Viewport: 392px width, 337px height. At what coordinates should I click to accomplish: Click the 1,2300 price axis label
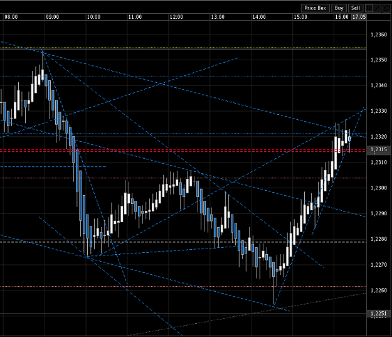[x=379, y=188]
